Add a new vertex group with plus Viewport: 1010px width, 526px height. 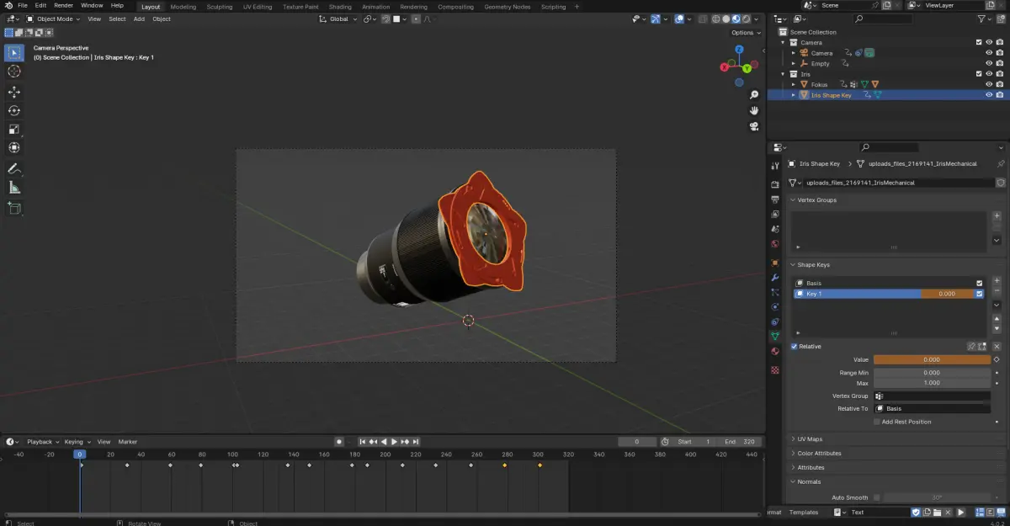997,215
